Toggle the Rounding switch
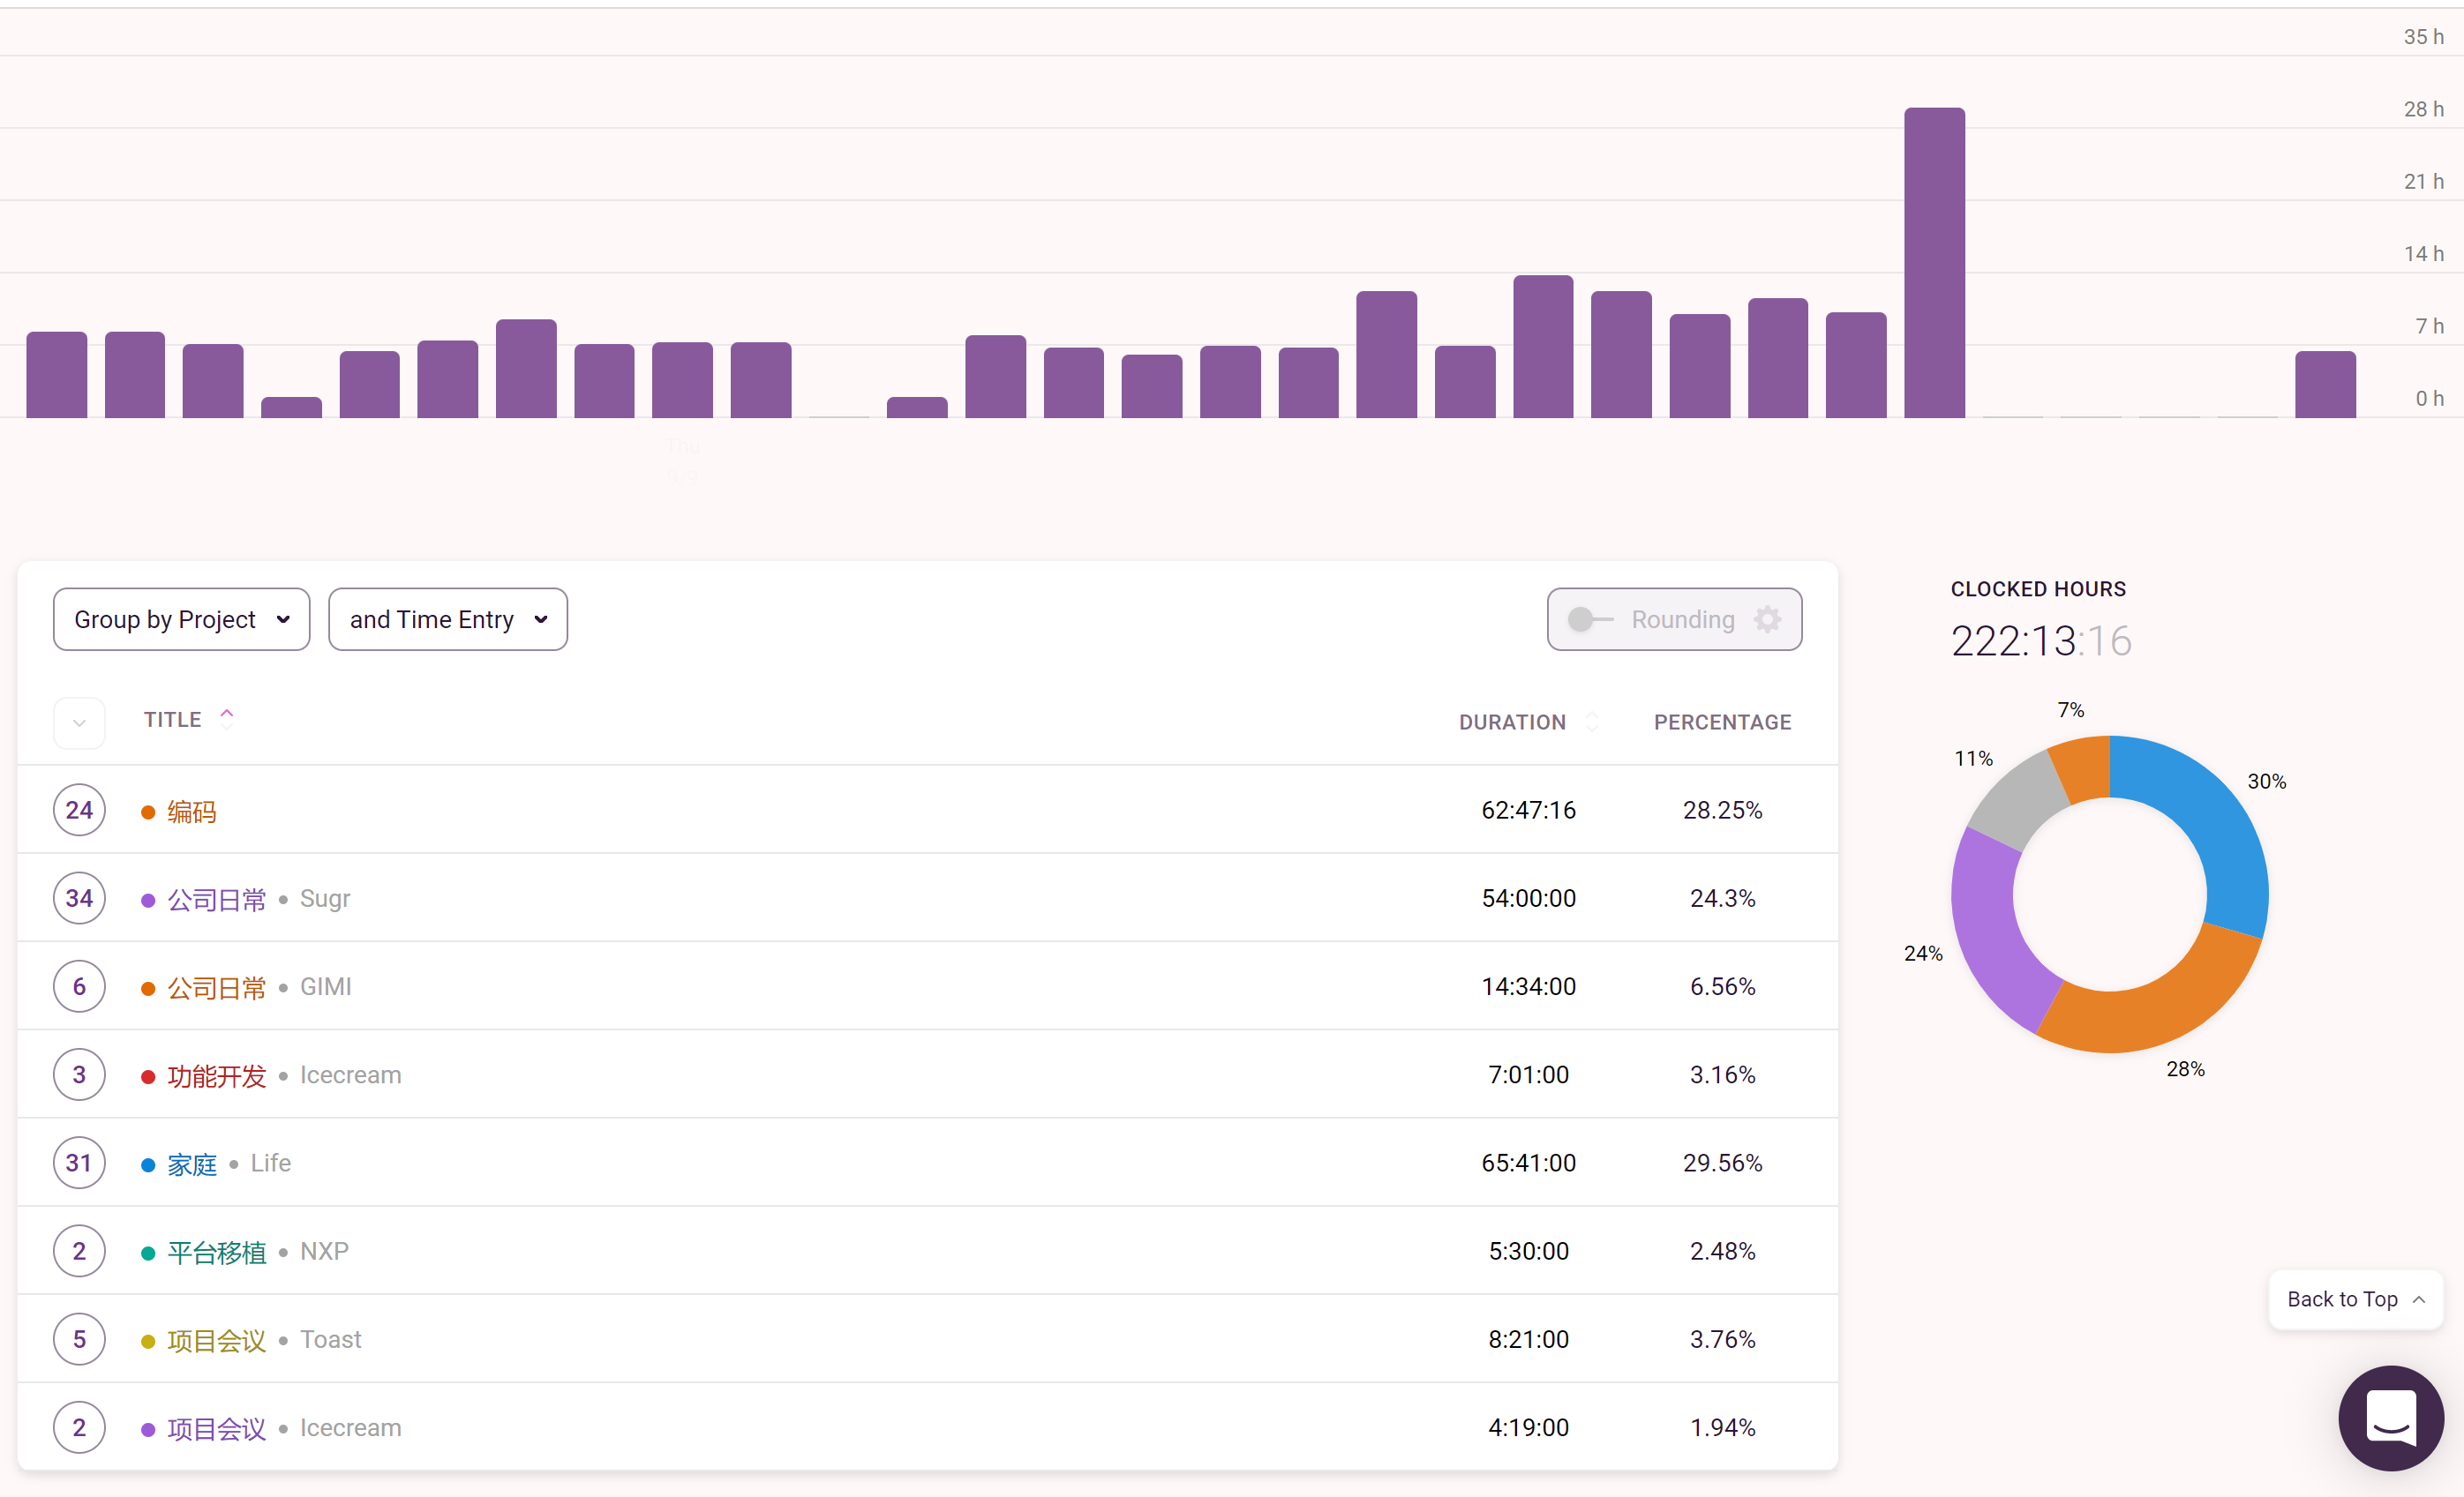Viewport: 2464px width, 1497px height. point(1589,619)
